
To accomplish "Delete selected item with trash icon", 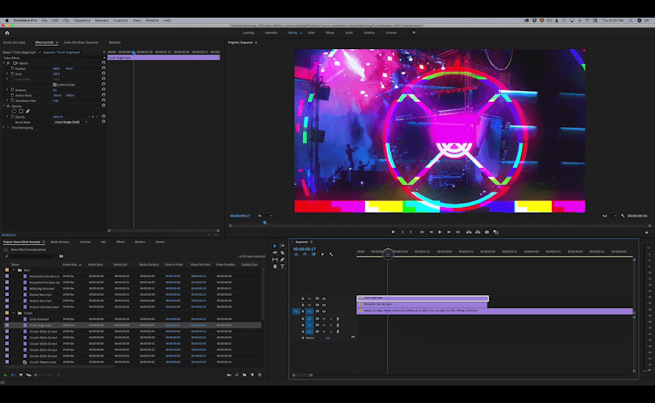I will coord(260,375).
